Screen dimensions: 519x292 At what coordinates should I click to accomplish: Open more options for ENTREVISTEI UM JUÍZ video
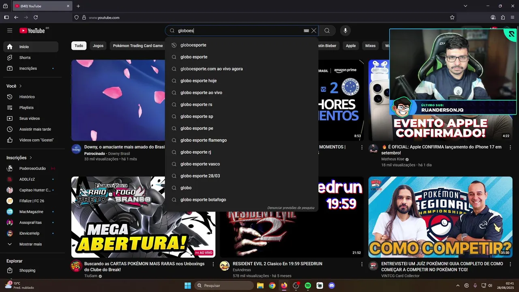tap(510, 264)
